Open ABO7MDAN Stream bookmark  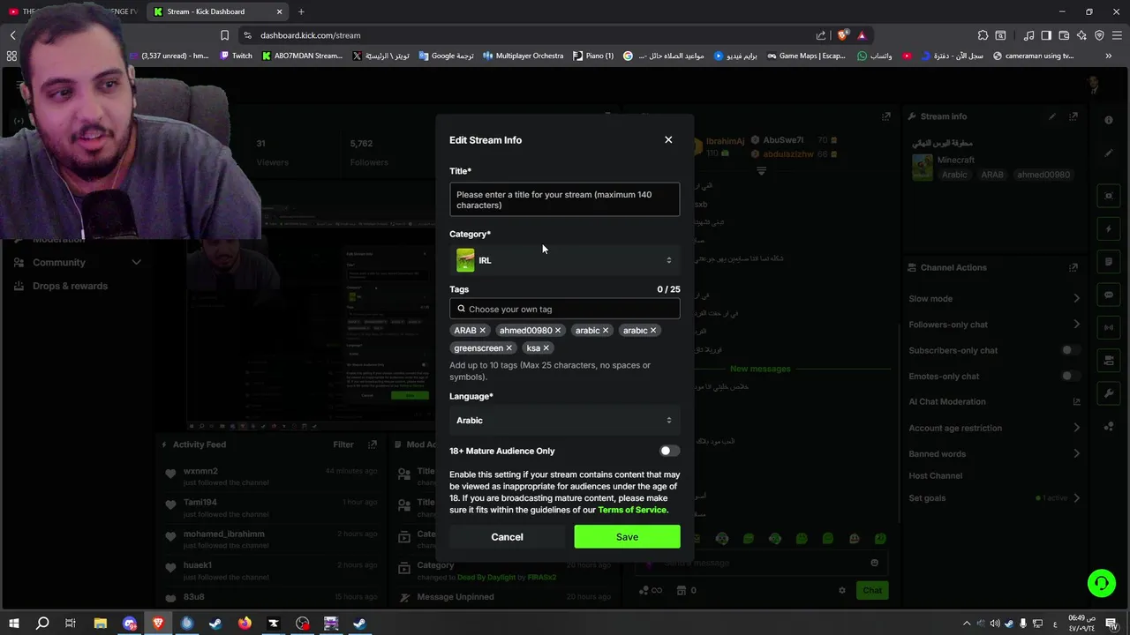tap(302, 56)
